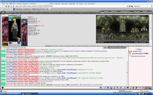The width and height of the screenshot is (153, 95).
Task: Click the green refresh page icon left of Адрес
Action: [14, 6]
